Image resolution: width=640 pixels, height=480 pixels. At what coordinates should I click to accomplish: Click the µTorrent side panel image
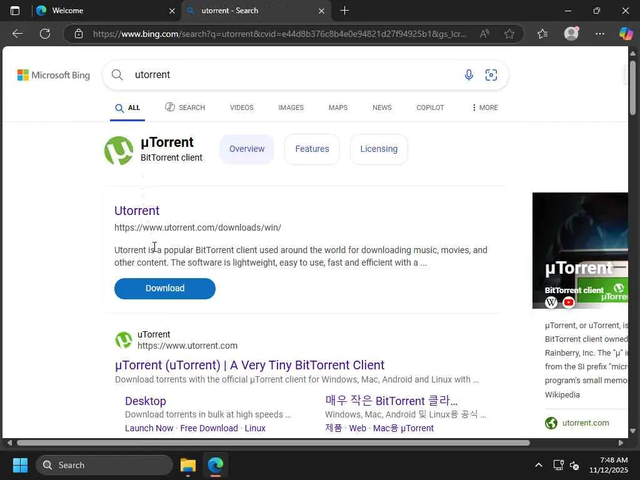coord(580,250)
